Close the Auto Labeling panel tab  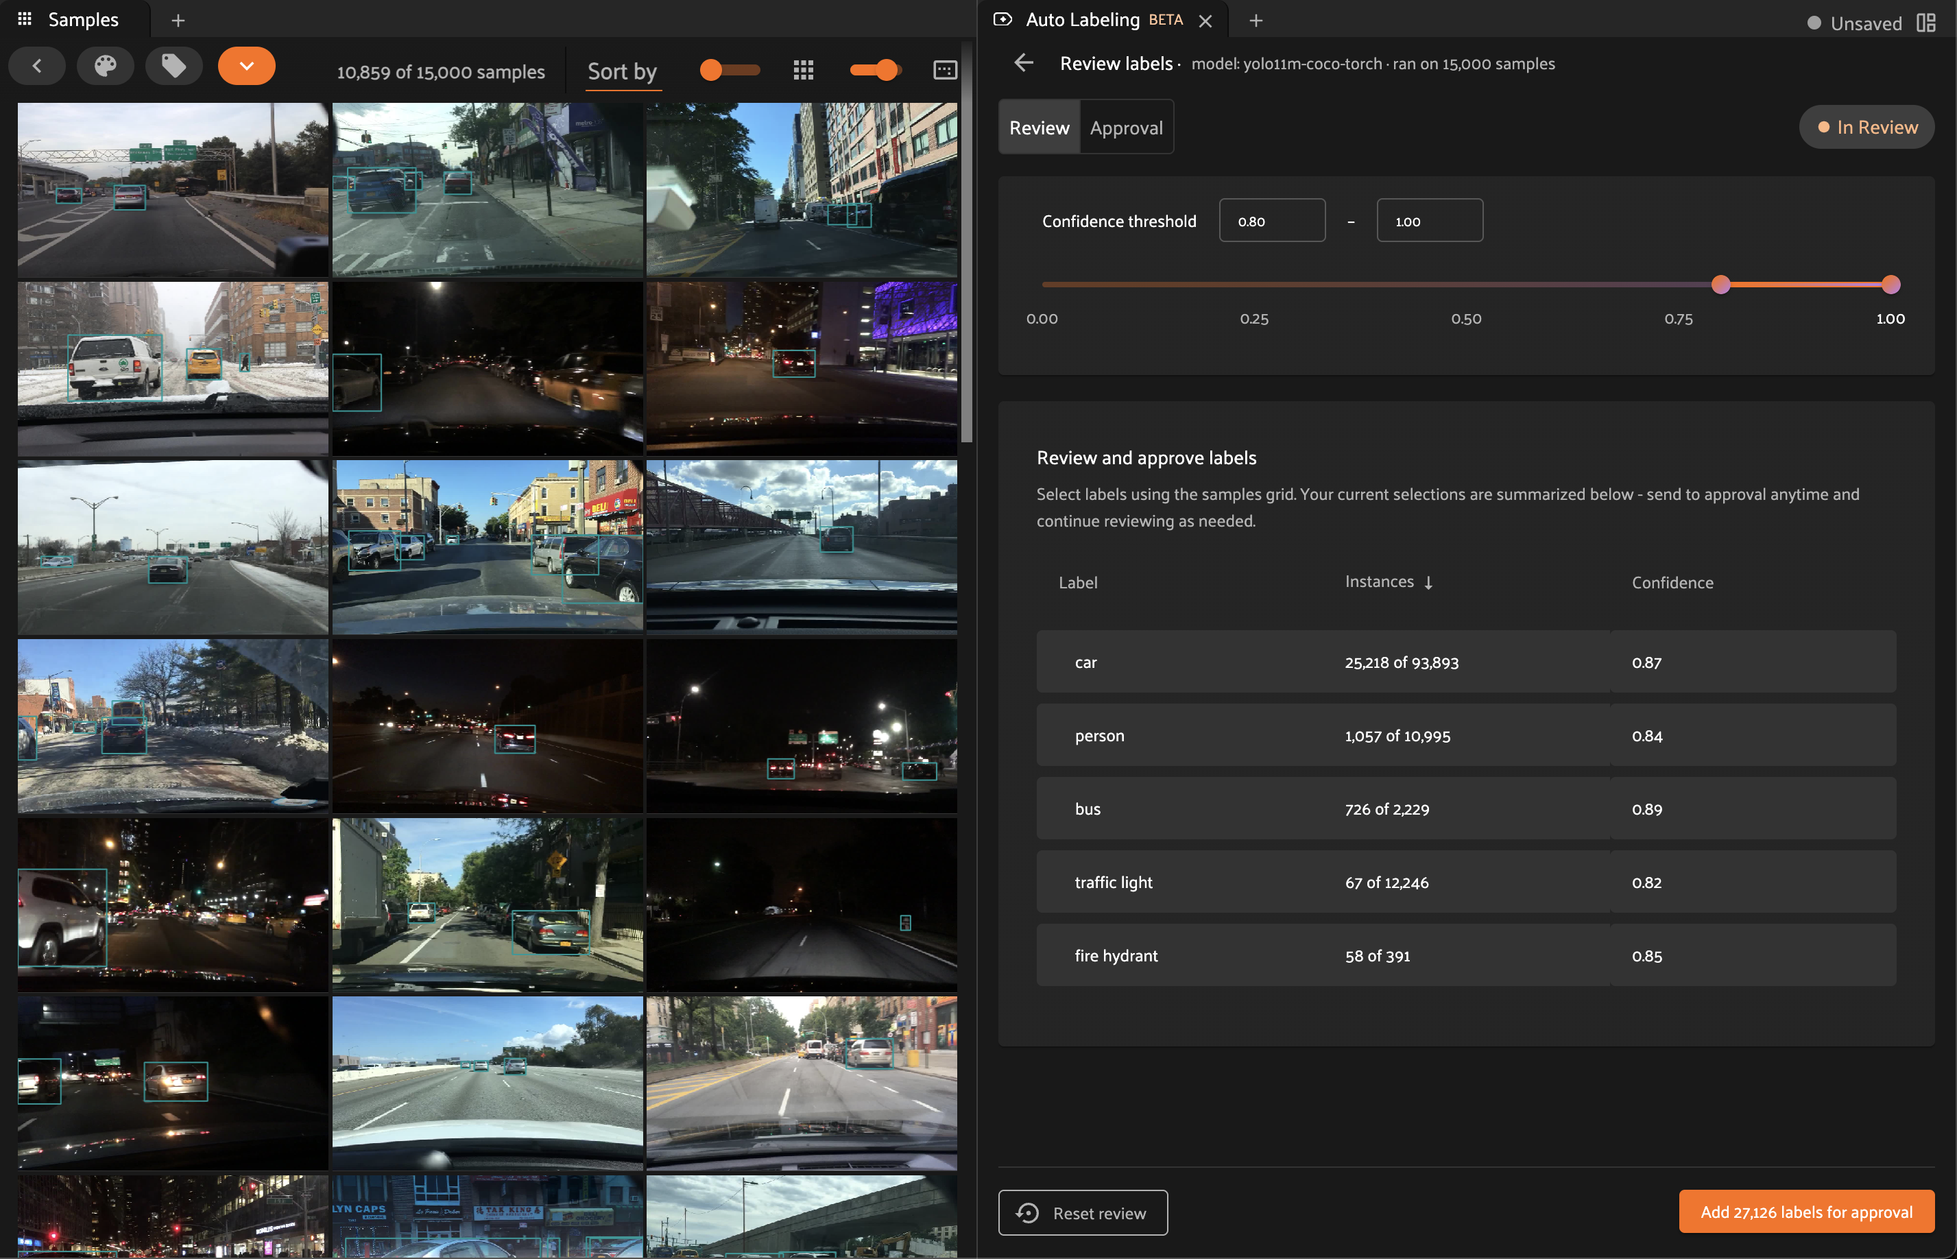[1205, 21]
